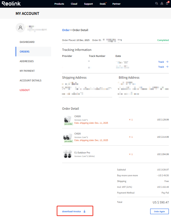Open the search icon in header
171x218 pixels.
click(156, 4)
